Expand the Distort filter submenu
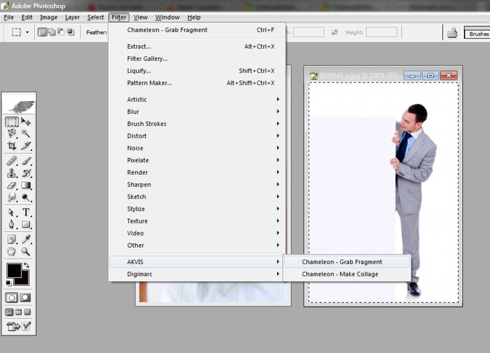The width and height of the screenshot is (490, 353). click(197, 136)
